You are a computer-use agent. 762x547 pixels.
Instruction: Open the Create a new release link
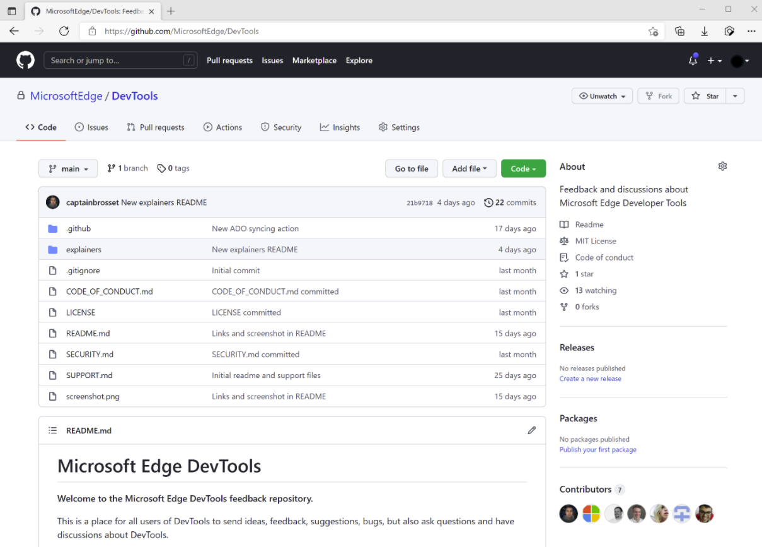click(590, 378)
